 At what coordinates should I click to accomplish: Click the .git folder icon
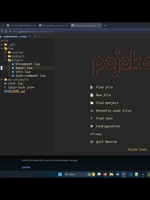[6, 45]
